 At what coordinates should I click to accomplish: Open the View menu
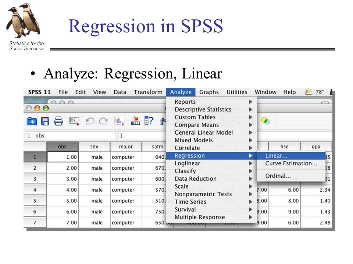(100, 92)
